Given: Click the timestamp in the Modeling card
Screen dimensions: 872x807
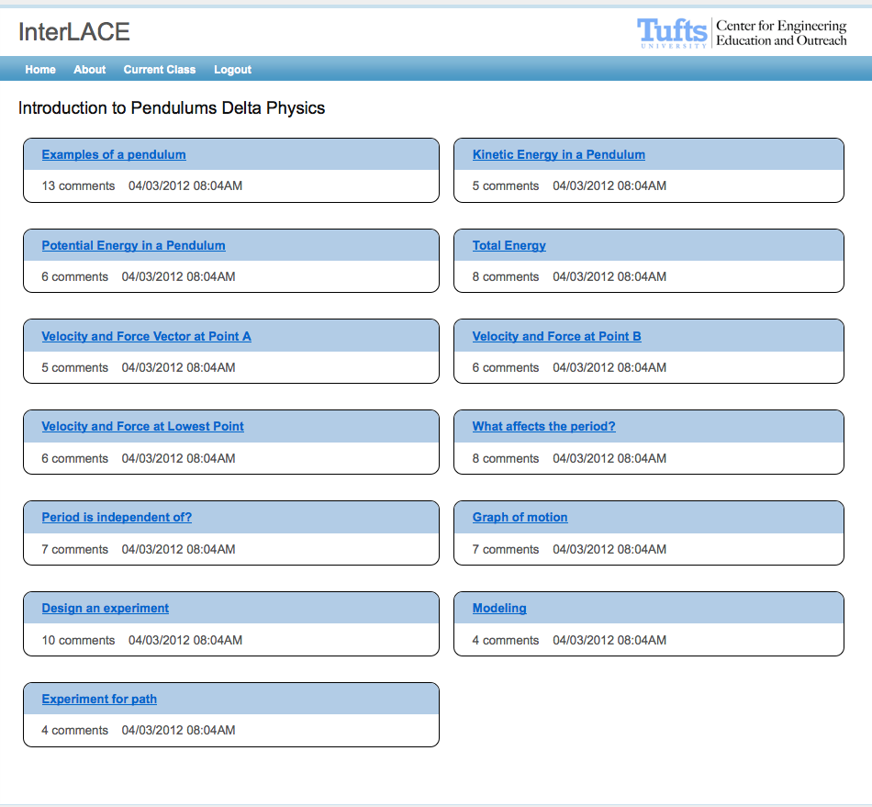Looking at the screenshot, I should tap(609, 640).
